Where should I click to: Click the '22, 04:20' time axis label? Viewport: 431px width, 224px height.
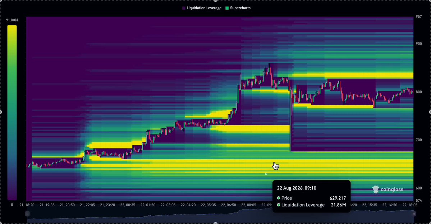point(188,205)
